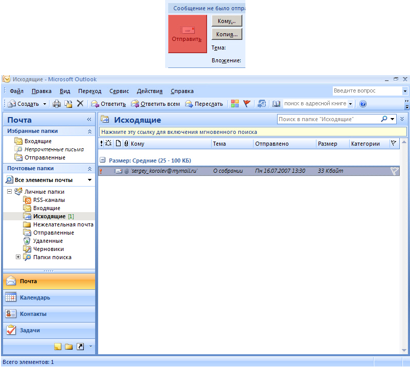This screenshot has height=367, width=410.
Task: Click the address book search field
Action: [x=315, y=104]
